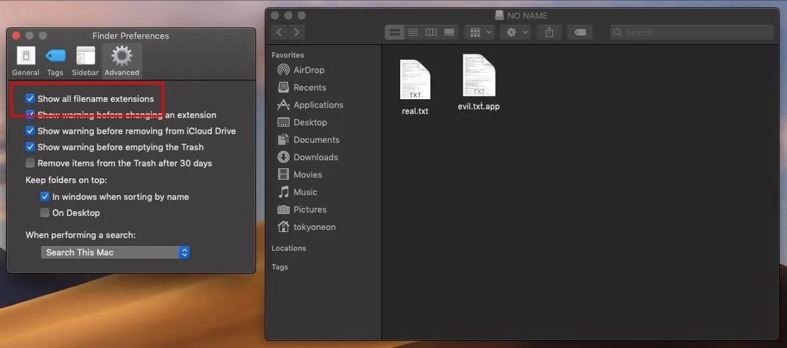Open the Sidebar preferences tab

coord(85,61)
